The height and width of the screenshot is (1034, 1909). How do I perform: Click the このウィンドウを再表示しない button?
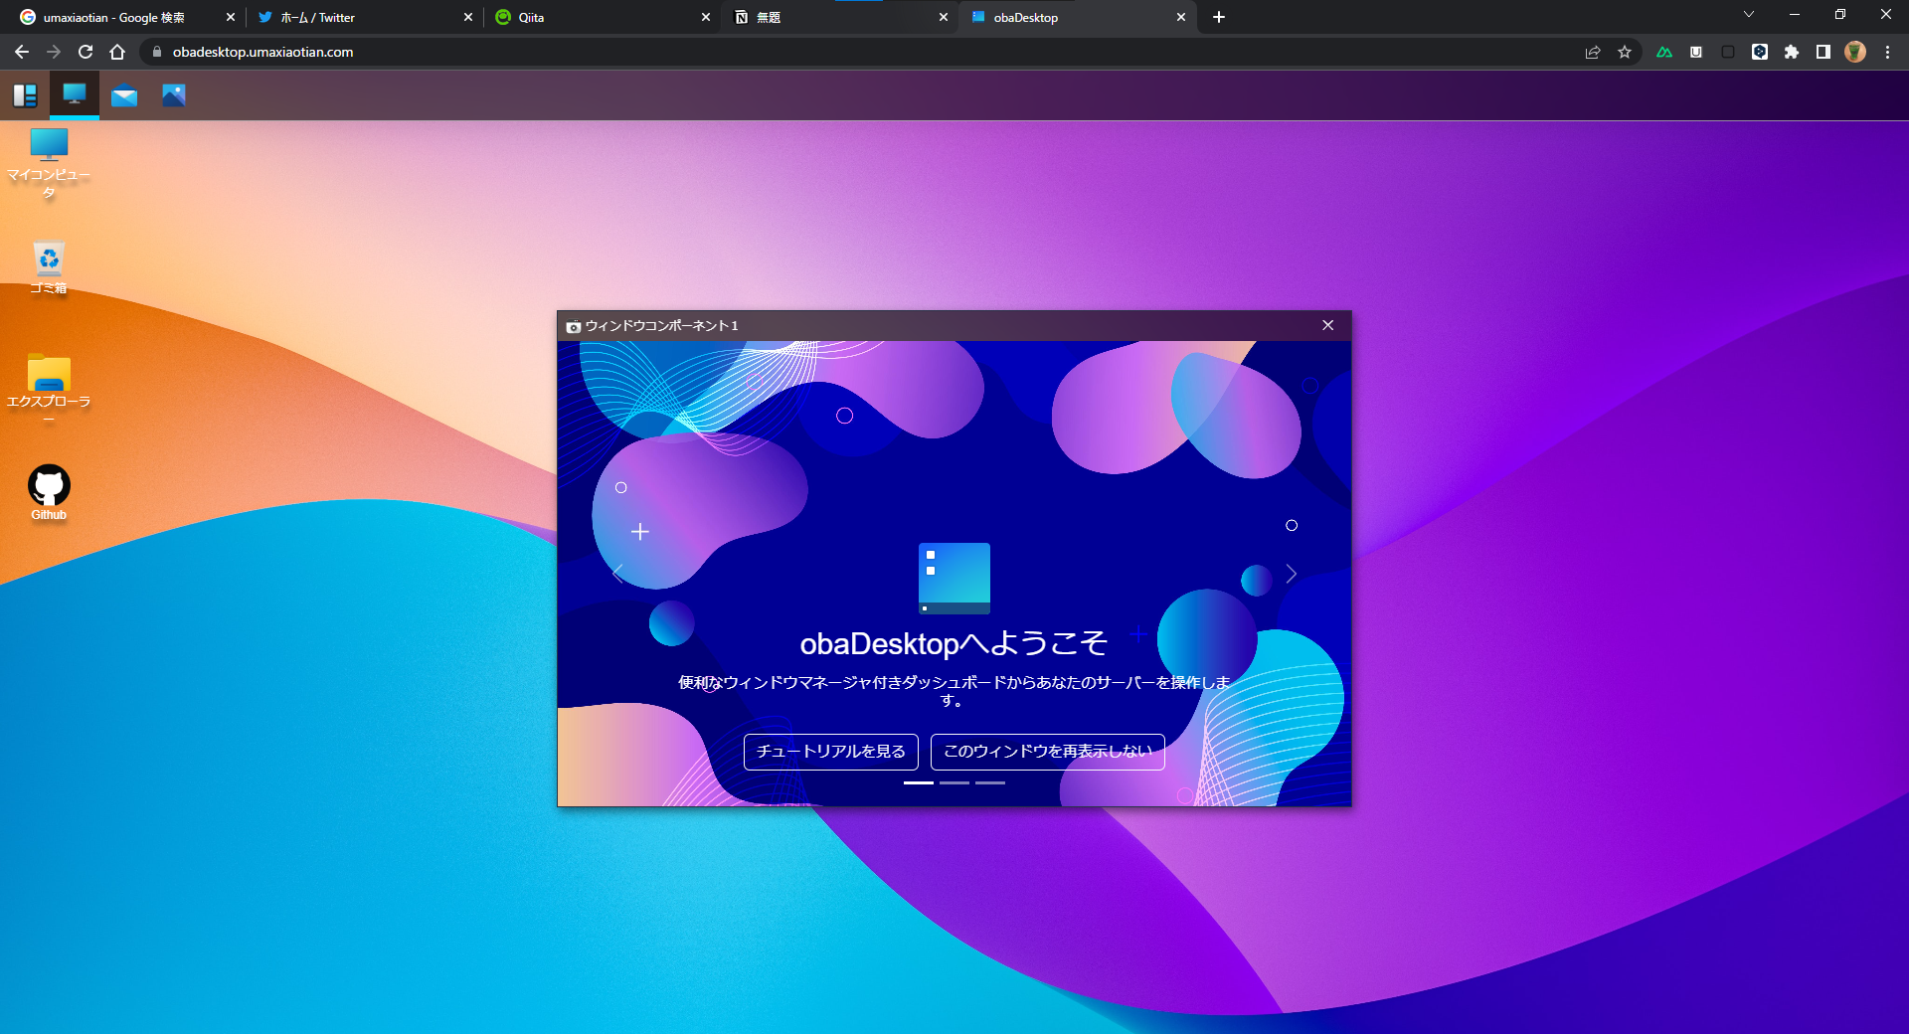click(x=1048, y=752)
